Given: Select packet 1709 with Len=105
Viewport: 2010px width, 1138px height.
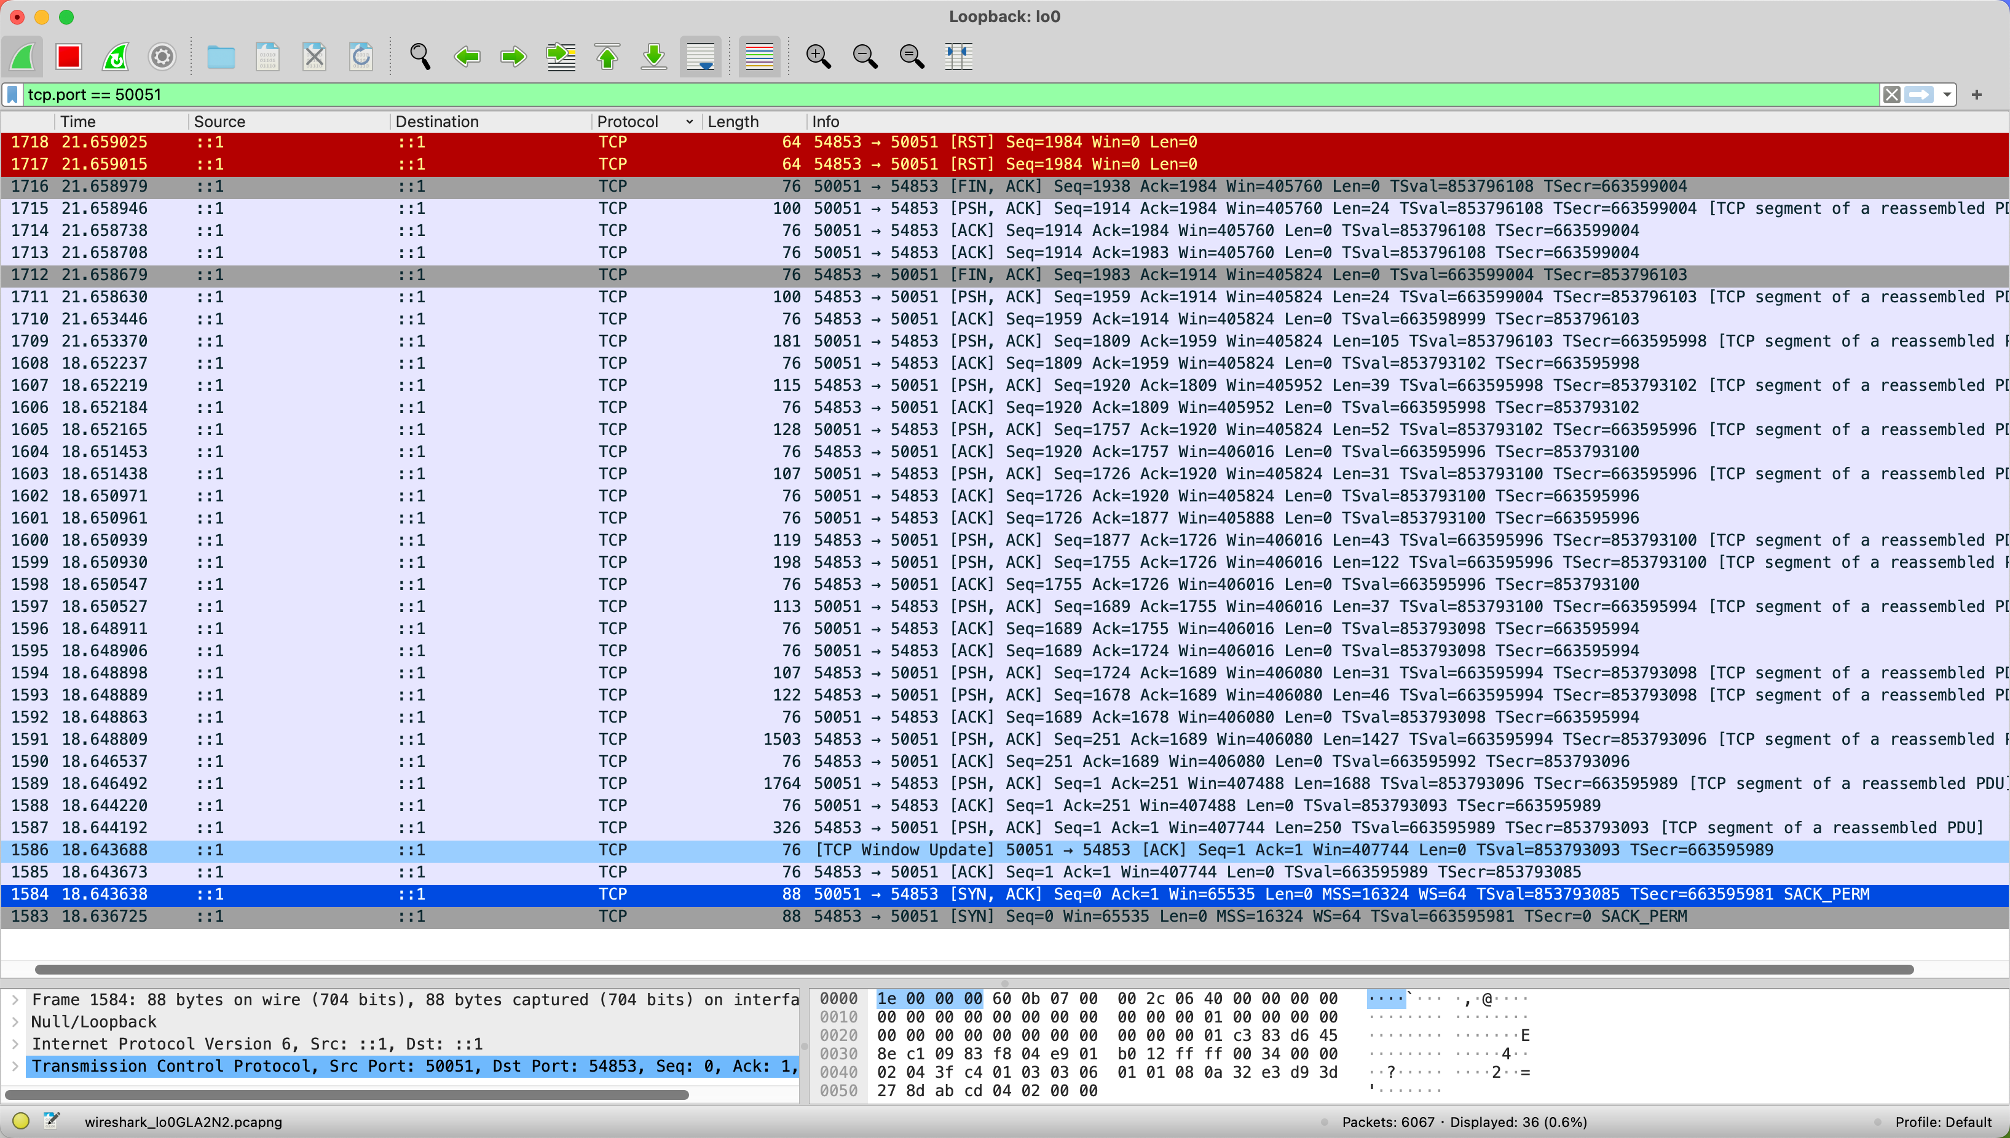Looking at the screenshot, I should 1004,342.
